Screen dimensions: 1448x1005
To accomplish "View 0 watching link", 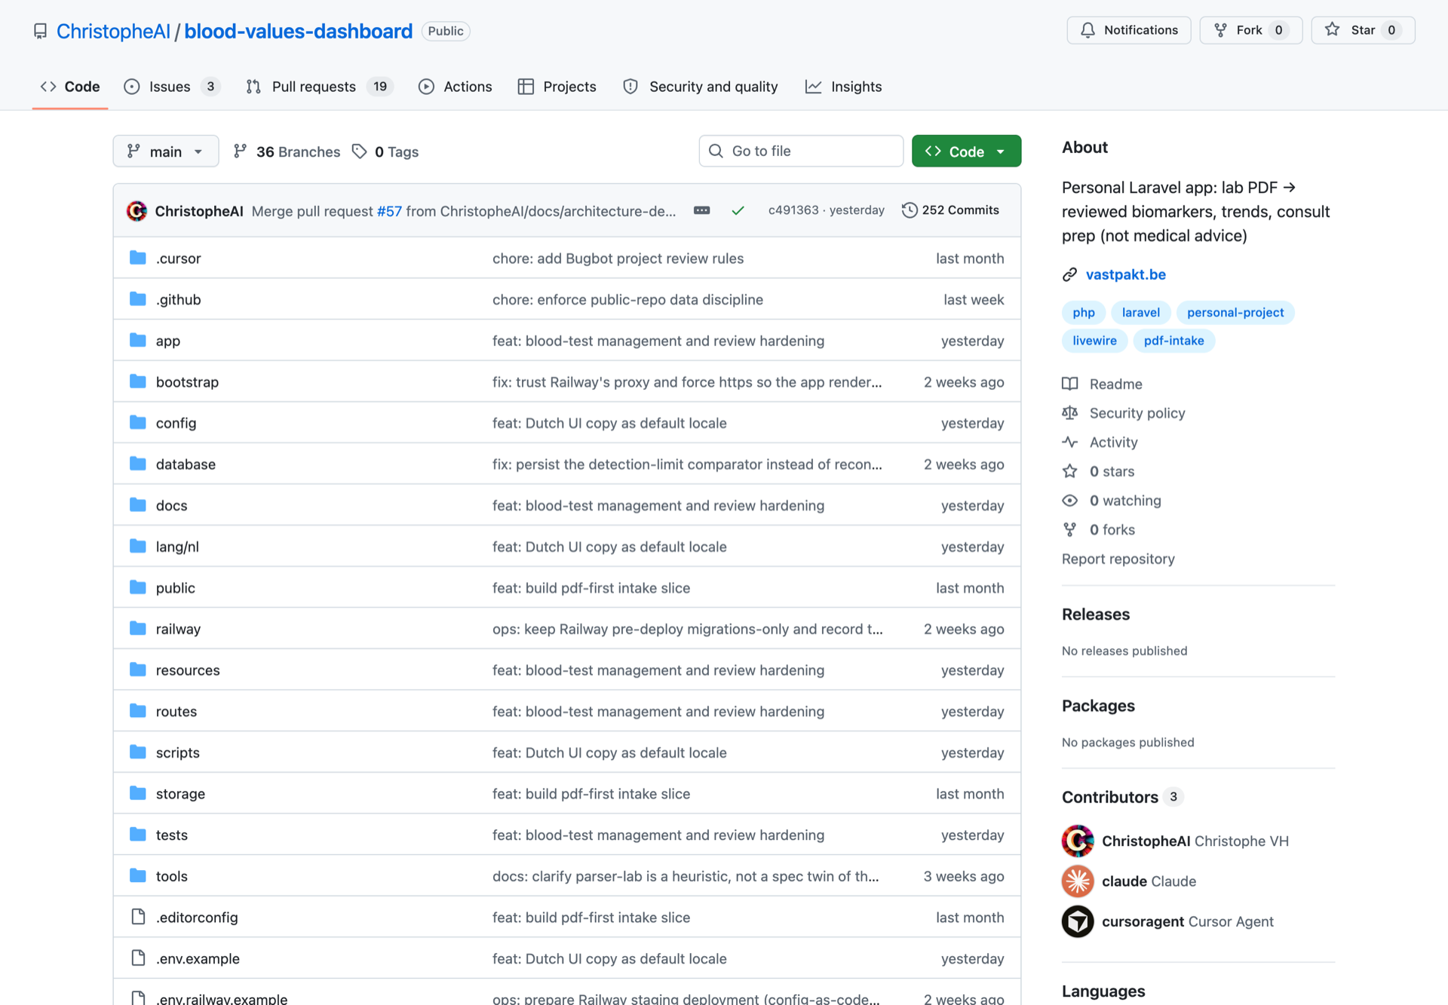I will (1112, 501).
